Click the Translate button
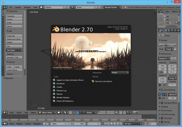The height and width of the screenshot is (127, 182). coord(14,16)
